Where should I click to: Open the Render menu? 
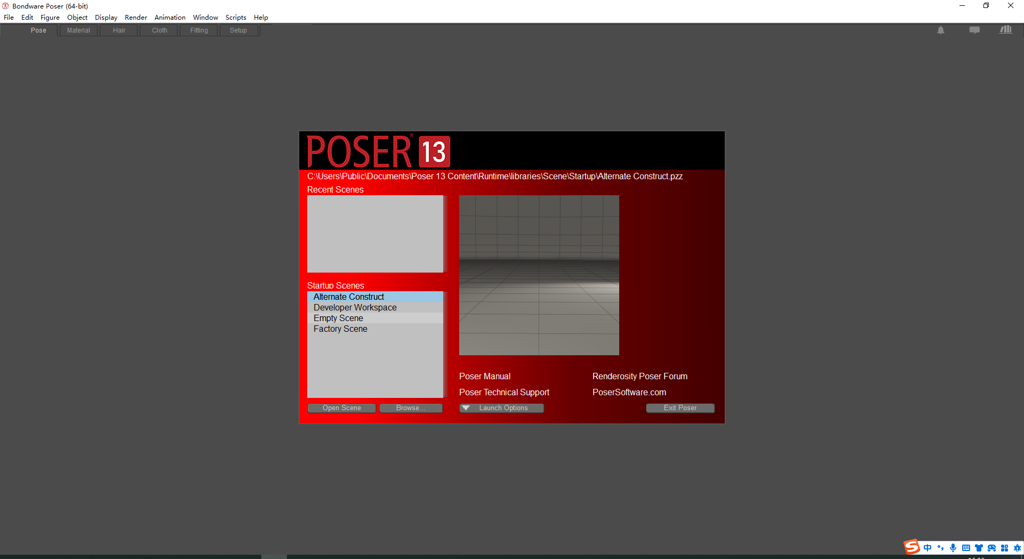coord(135,17)
